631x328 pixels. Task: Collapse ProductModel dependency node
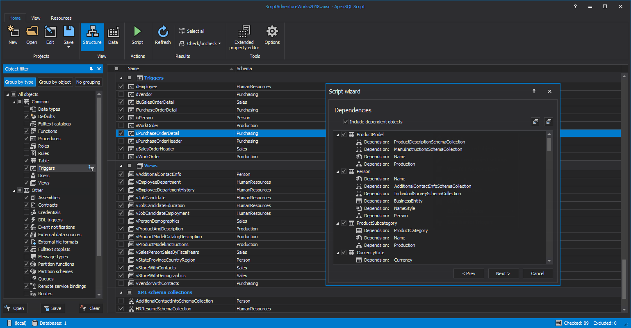pos(338,134)
